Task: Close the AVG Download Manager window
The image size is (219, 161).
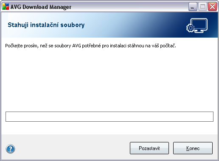Action: (x=212, y=6)
